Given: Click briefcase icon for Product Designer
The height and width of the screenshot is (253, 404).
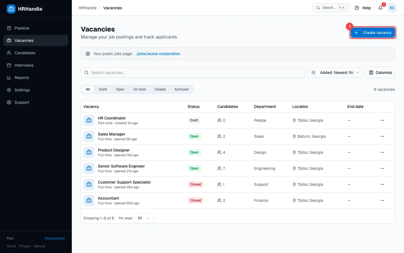Looking at the screenshot, I should 89,152.
